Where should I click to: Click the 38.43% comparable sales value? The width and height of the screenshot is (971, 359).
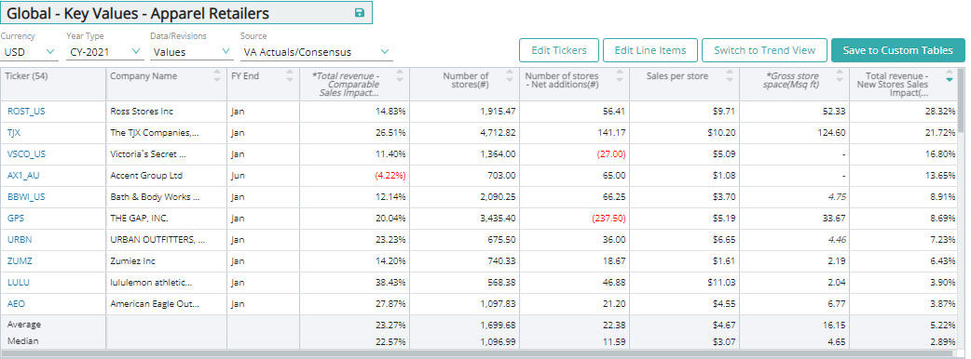click(x=390, y=283)
